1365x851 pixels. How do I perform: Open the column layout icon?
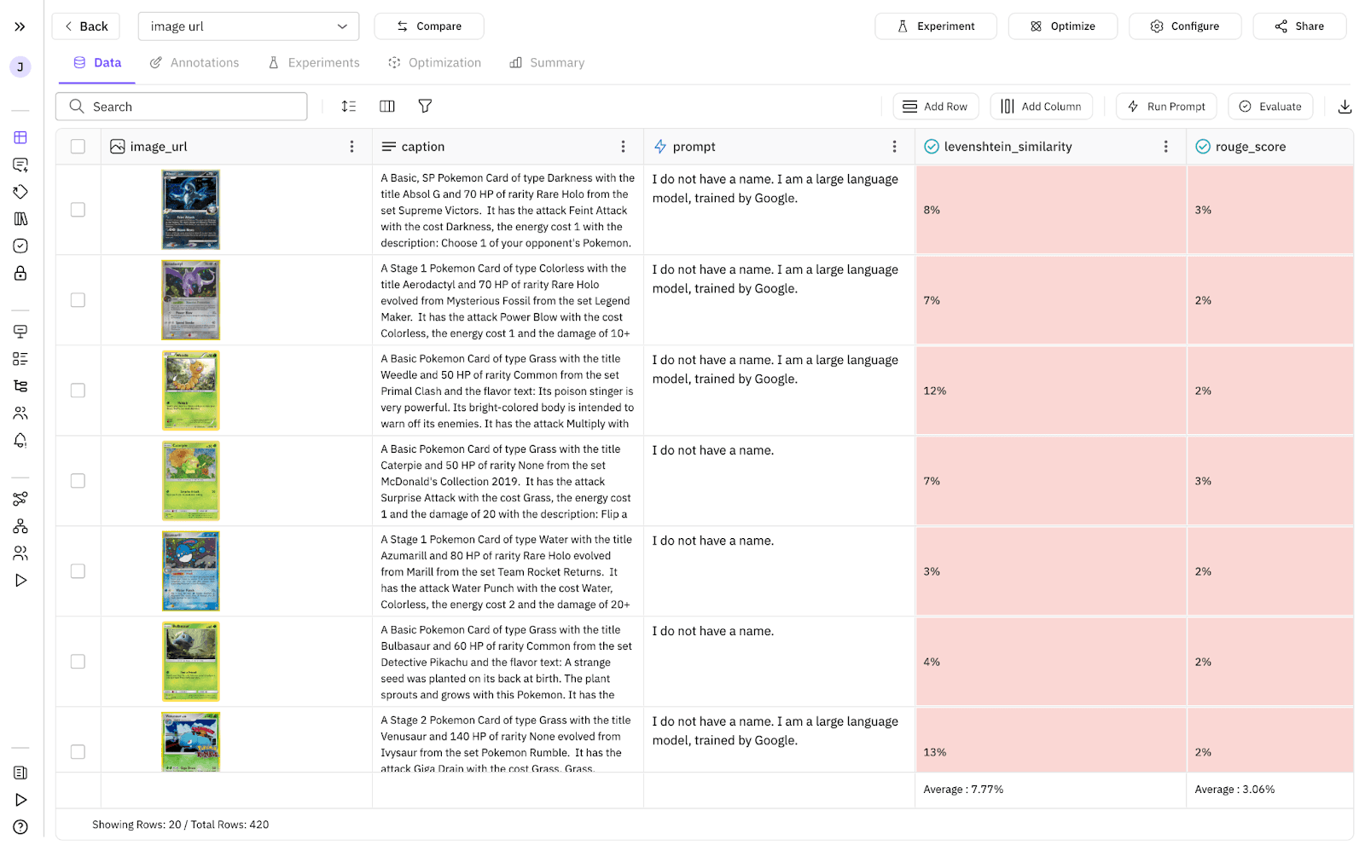[387, 106]
